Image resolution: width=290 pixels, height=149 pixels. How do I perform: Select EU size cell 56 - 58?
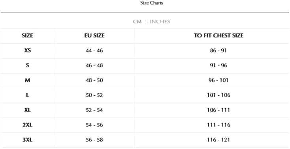[x=94, y=140]
